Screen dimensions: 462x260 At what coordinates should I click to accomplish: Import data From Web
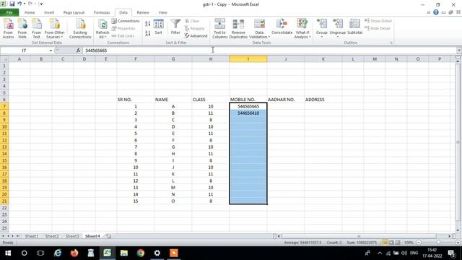22,28
